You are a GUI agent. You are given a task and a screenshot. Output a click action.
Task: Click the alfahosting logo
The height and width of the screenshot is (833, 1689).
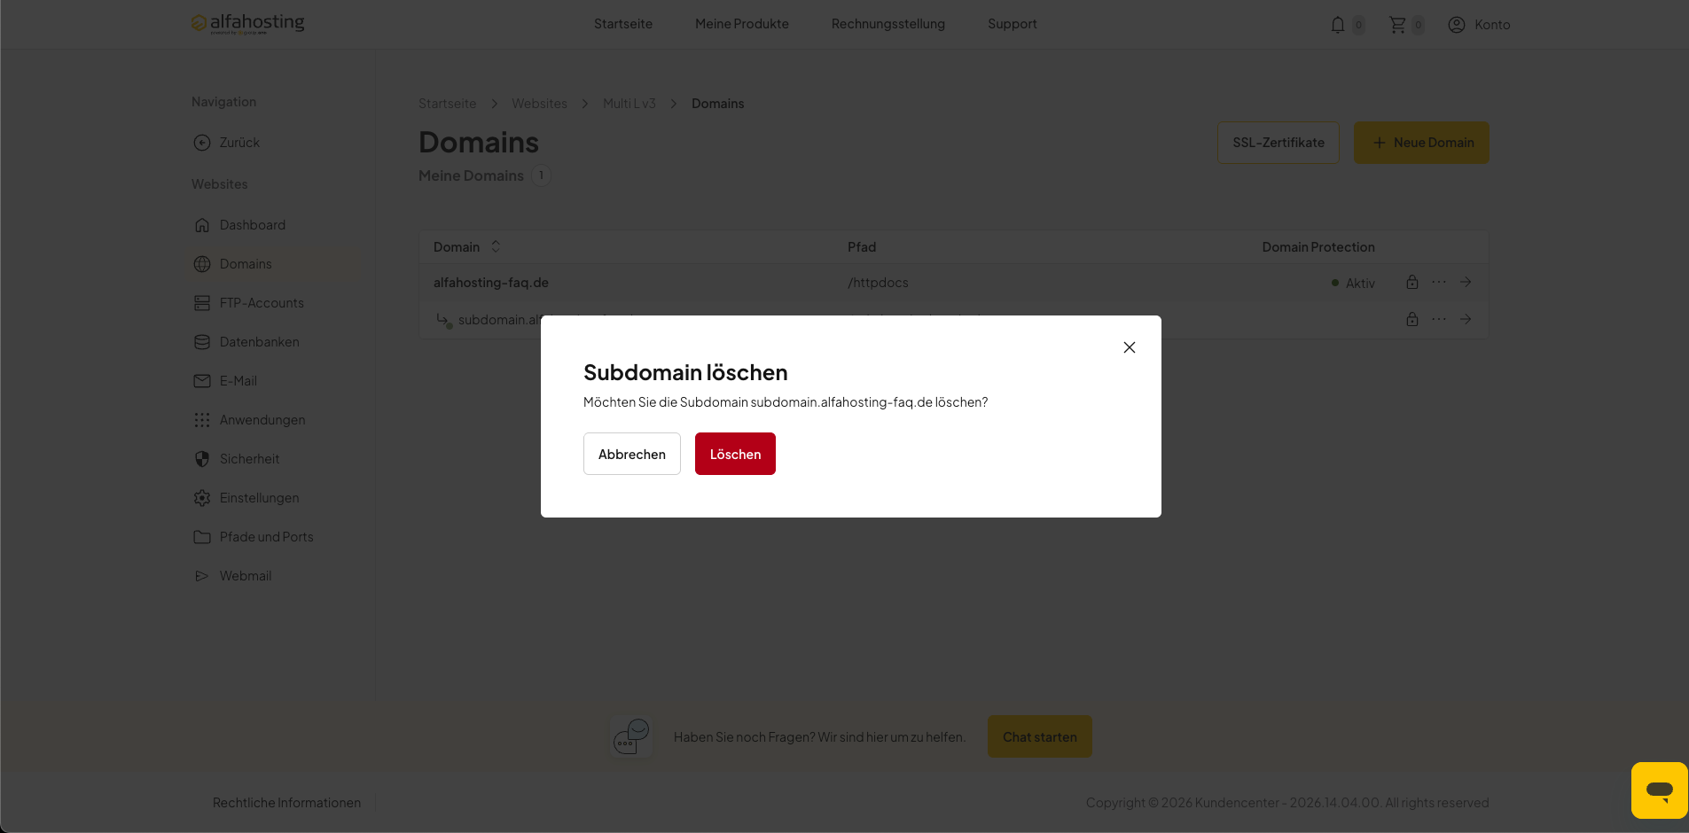[x=247, y=23]
